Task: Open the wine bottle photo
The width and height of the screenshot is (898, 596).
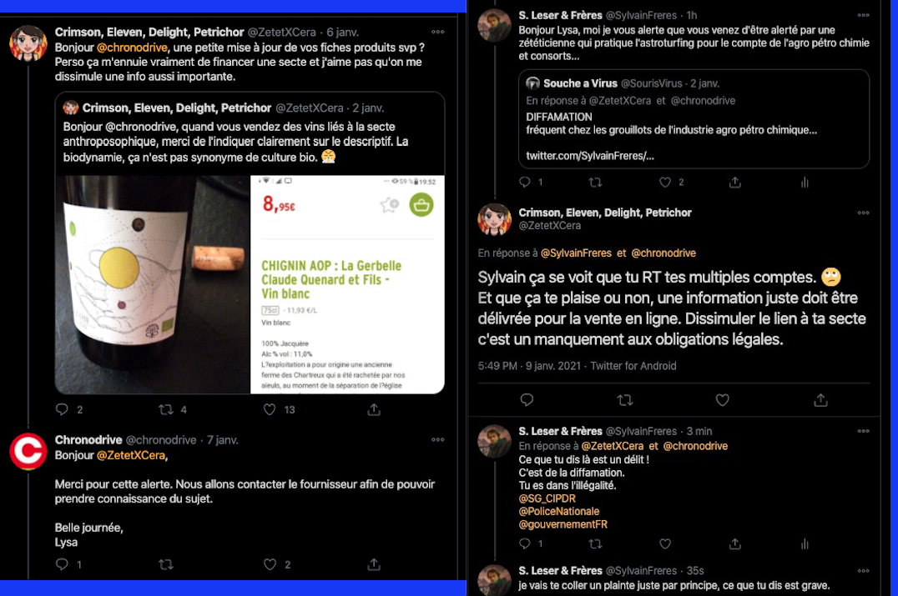Action: [x=153, y=284]
